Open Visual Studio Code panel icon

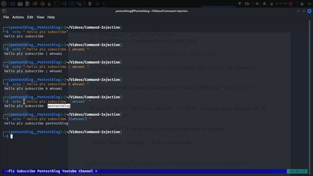click(64, 3)
